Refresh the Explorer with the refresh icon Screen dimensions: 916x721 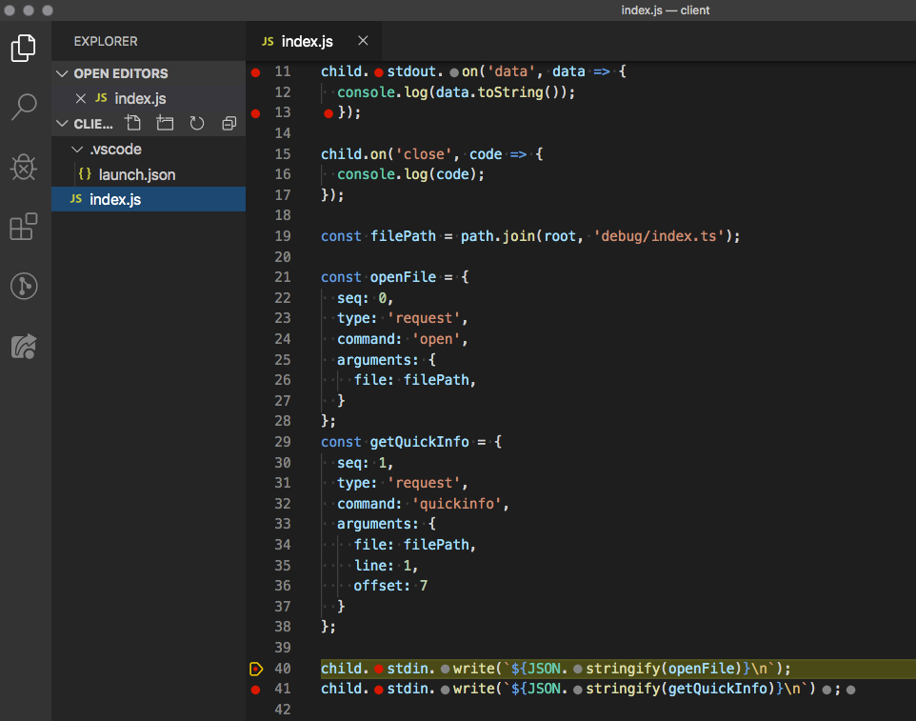(196, 123)
